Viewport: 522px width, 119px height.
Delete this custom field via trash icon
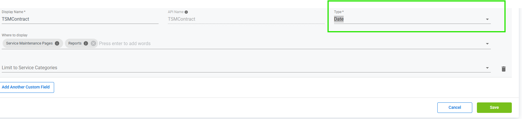coord(503,69)
